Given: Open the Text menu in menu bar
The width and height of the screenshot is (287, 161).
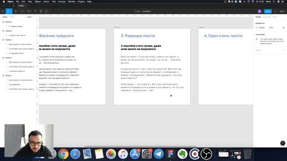Looking at the screenshot, I should [54, 2].
